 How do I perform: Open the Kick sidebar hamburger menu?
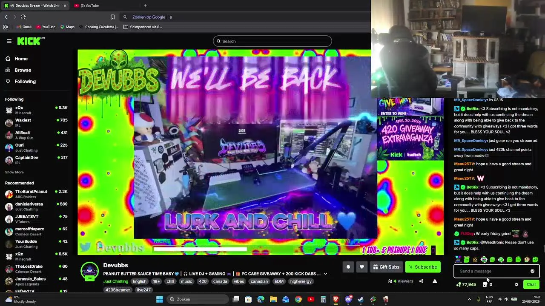click(x=9, y=41)
